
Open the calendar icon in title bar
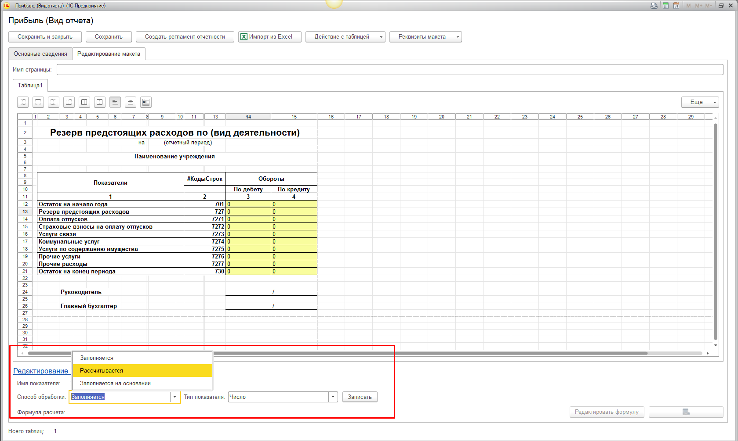tap(676, 6)
